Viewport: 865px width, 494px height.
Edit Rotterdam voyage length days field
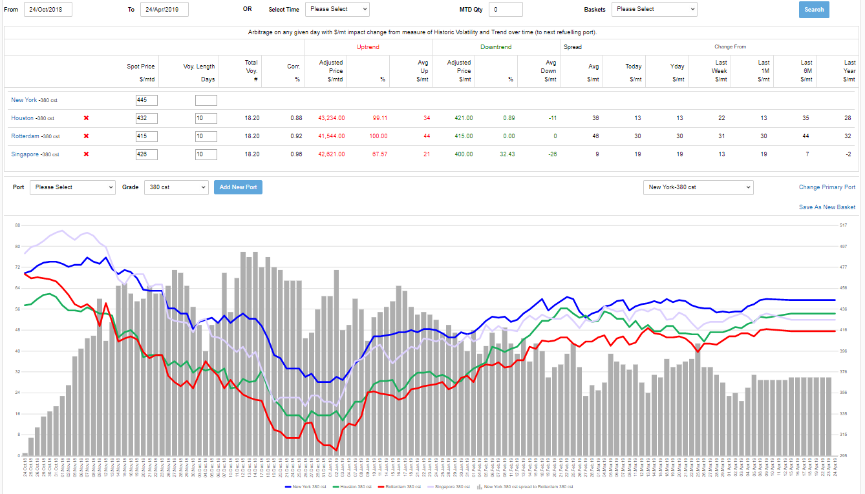pyautogui.click(x=206, y=136)
